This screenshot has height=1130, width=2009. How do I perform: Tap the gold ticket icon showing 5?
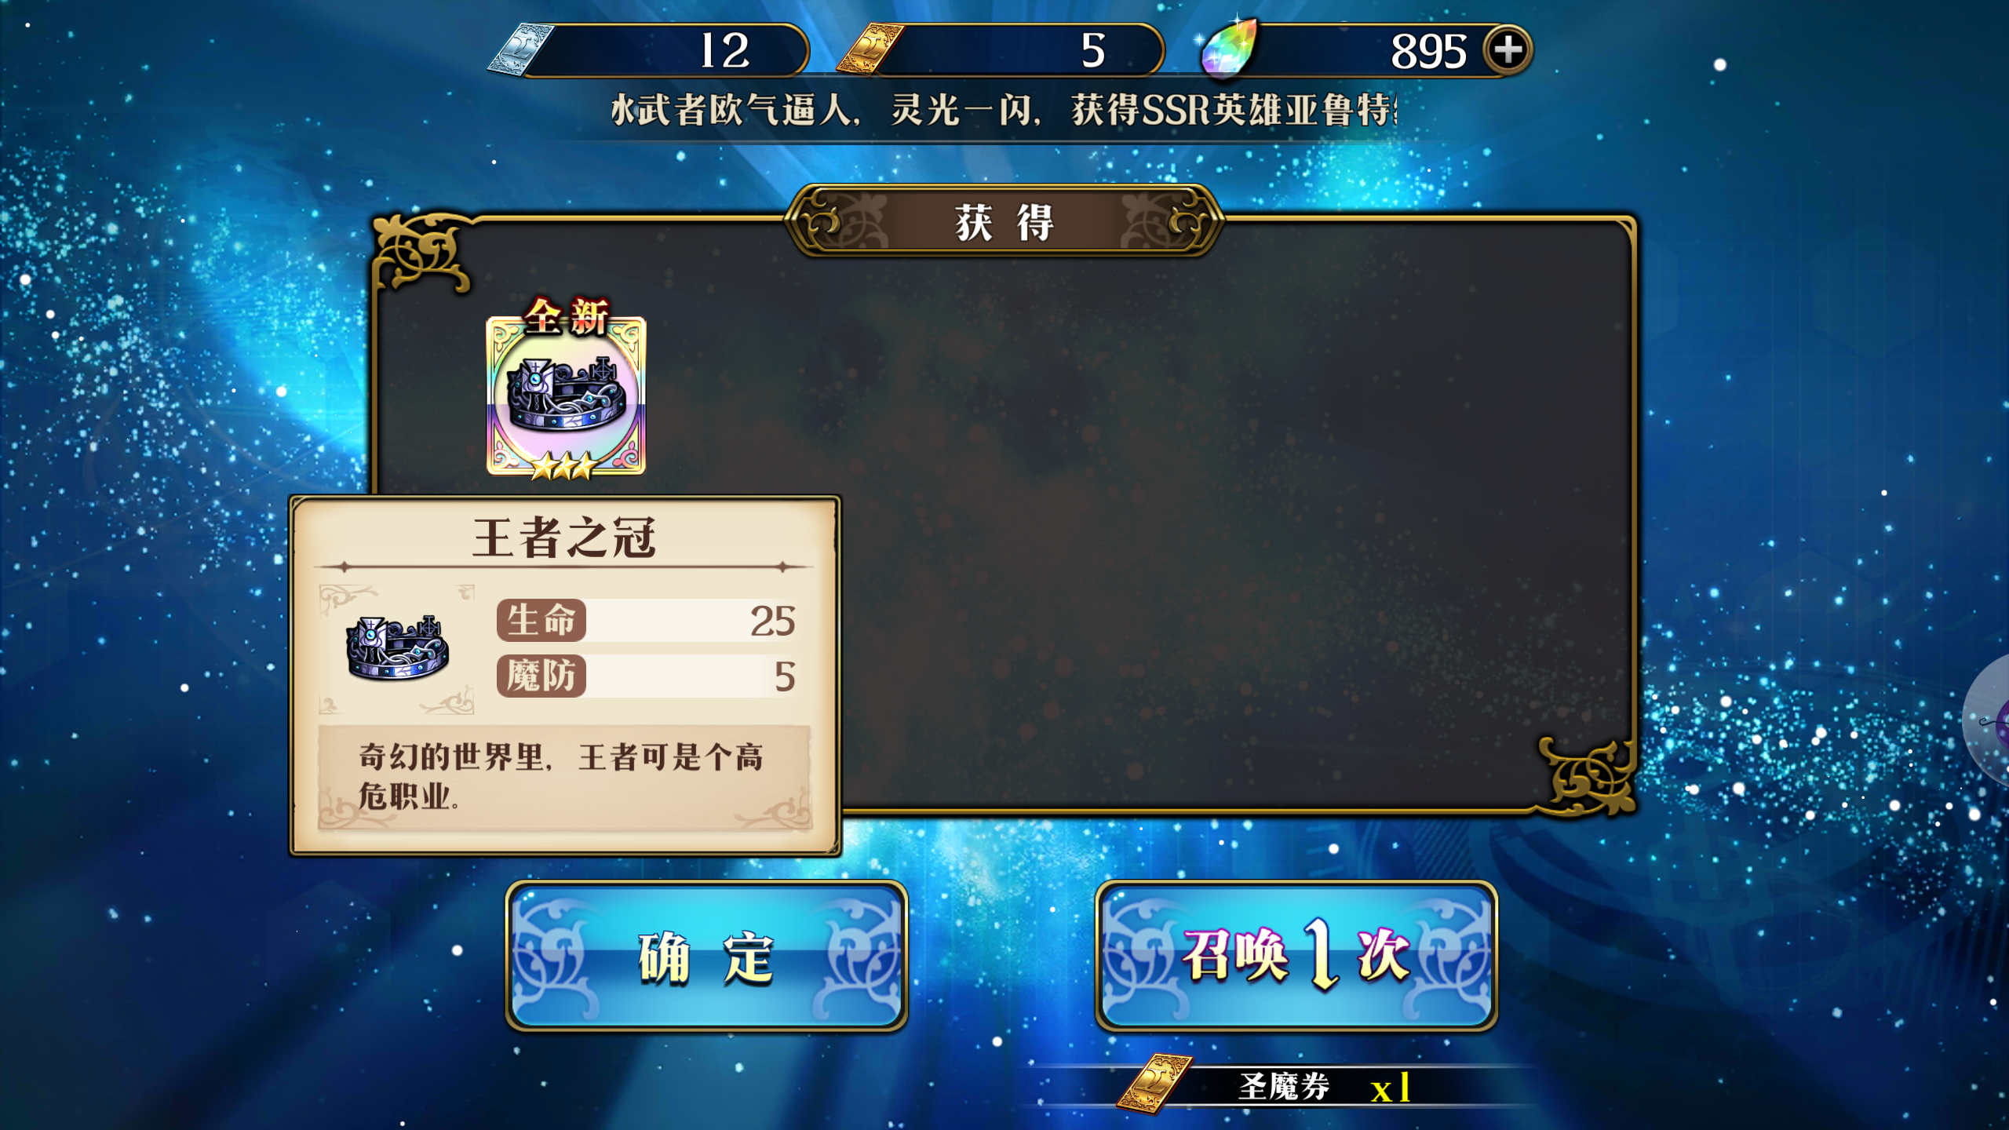[x=870, y=49]
